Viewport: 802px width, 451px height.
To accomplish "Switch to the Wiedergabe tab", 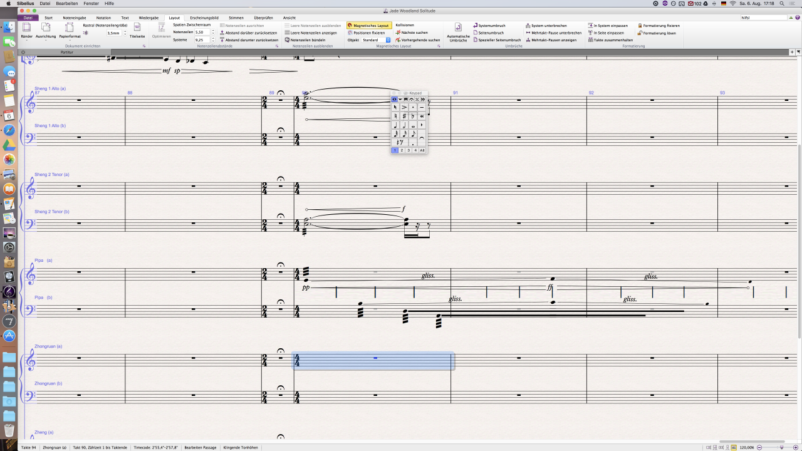I will tap(148, 18).
